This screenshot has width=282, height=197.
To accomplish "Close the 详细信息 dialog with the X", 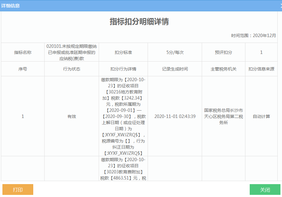I will point(281,6).
